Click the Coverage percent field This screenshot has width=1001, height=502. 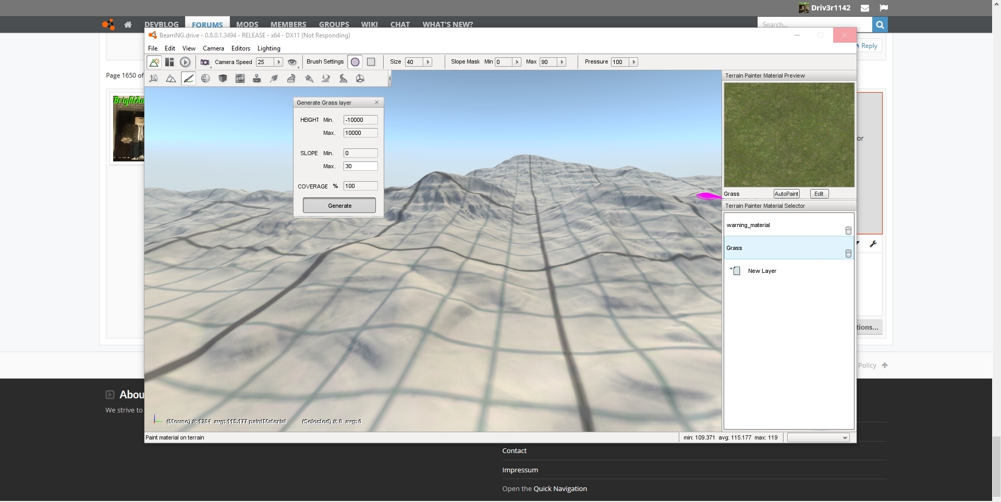coord(360,186)
